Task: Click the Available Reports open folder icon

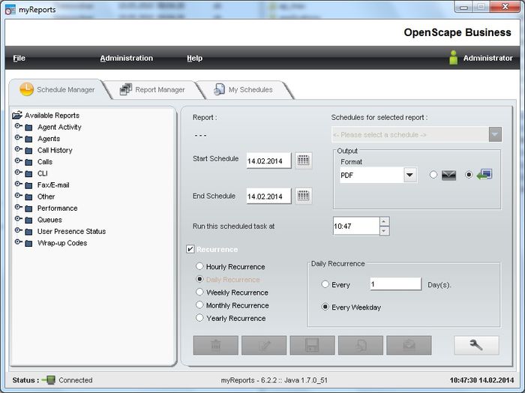Action: tap(17, 115)
